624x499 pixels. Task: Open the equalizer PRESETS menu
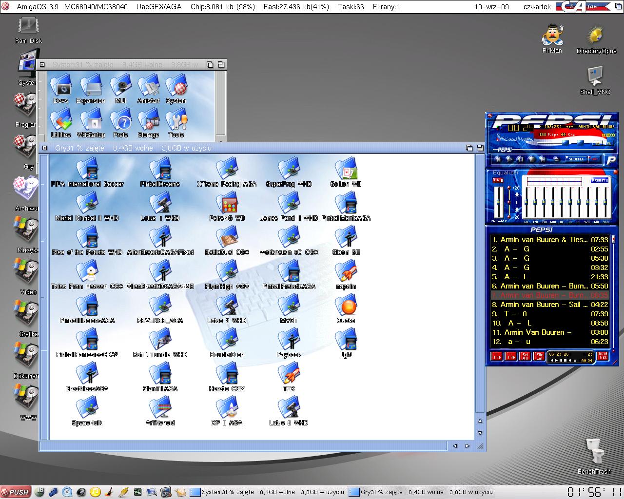(600, 180)
